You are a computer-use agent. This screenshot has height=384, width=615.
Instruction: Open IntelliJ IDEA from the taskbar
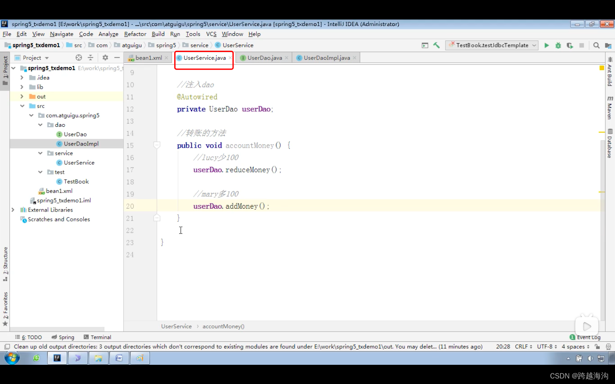pos(57,358)
